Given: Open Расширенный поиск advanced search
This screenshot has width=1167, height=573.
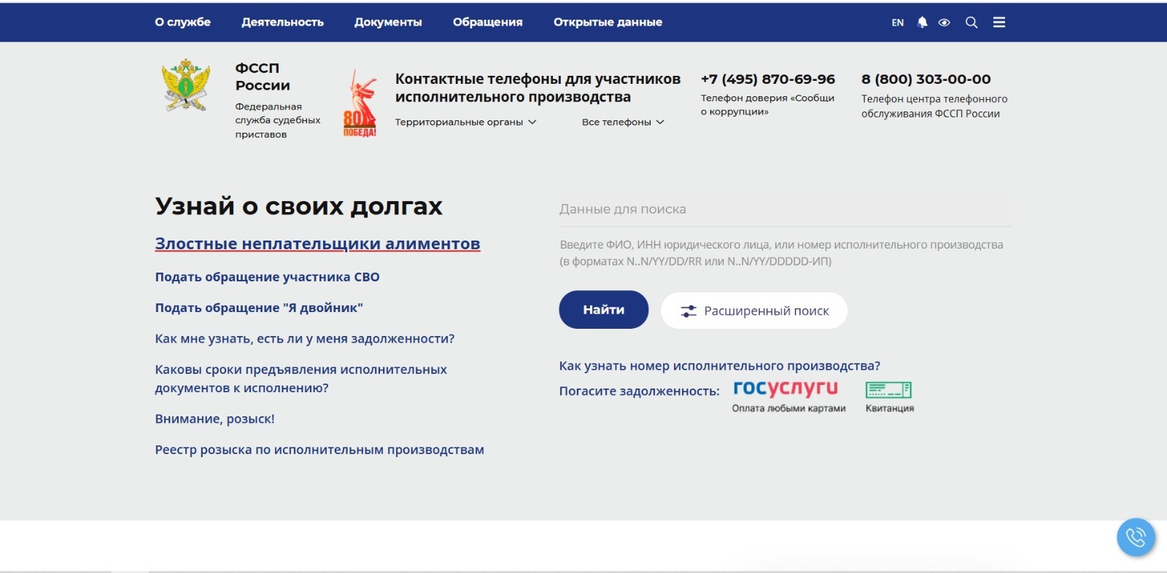Looking at the screenshot, I should click(754, 311).
